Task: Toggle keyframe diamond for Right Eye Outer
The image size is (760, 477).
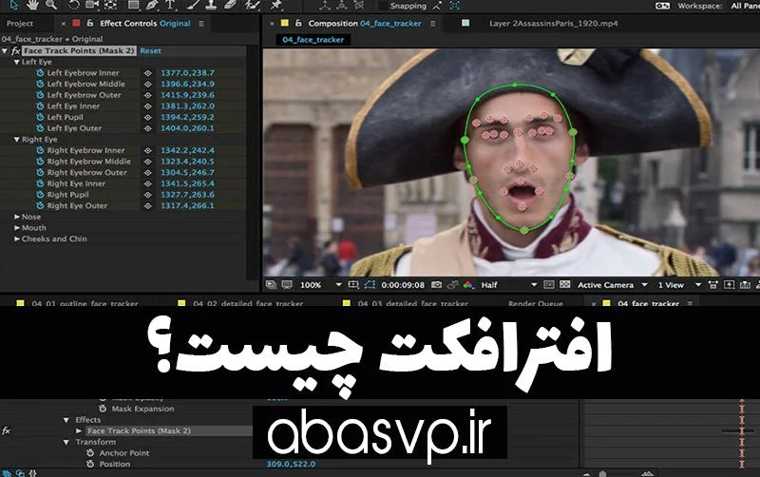Action: 148,205
